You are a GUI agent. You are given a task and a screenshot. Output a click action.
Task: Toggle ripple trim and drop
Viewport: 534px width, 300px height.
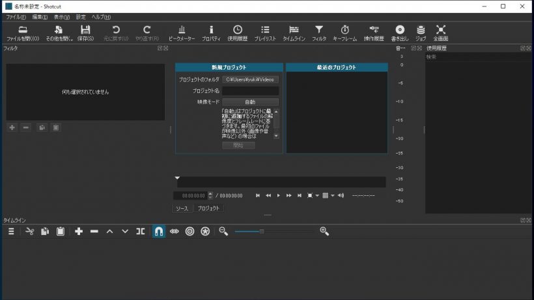190,231
